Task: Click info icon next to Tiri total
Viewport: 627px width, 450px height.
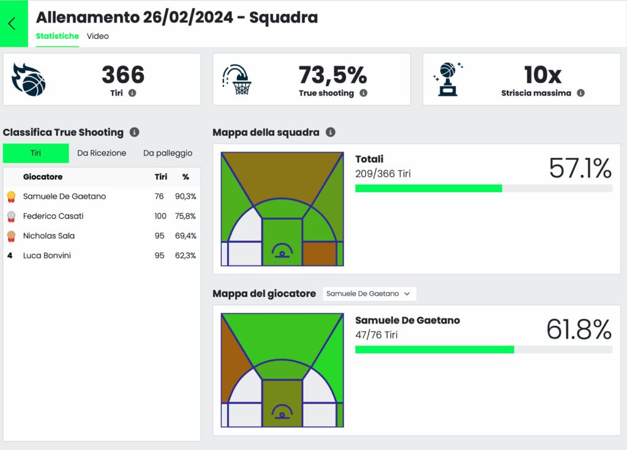Action: (132, 93)
